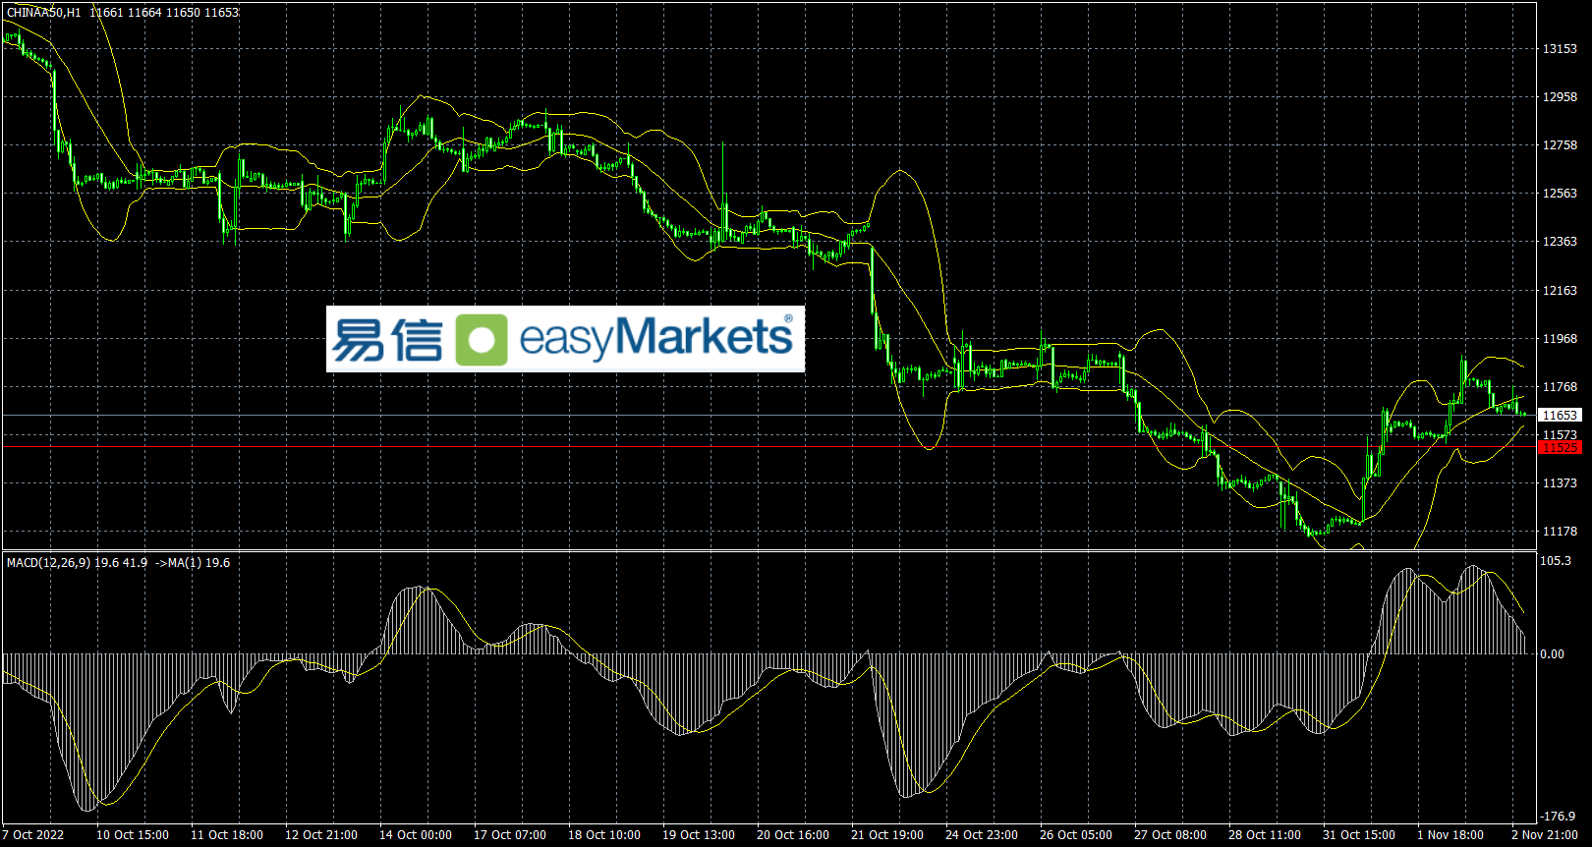
Task: Click the 18 Oct 10:00 time label
Action: click(604, 835)
